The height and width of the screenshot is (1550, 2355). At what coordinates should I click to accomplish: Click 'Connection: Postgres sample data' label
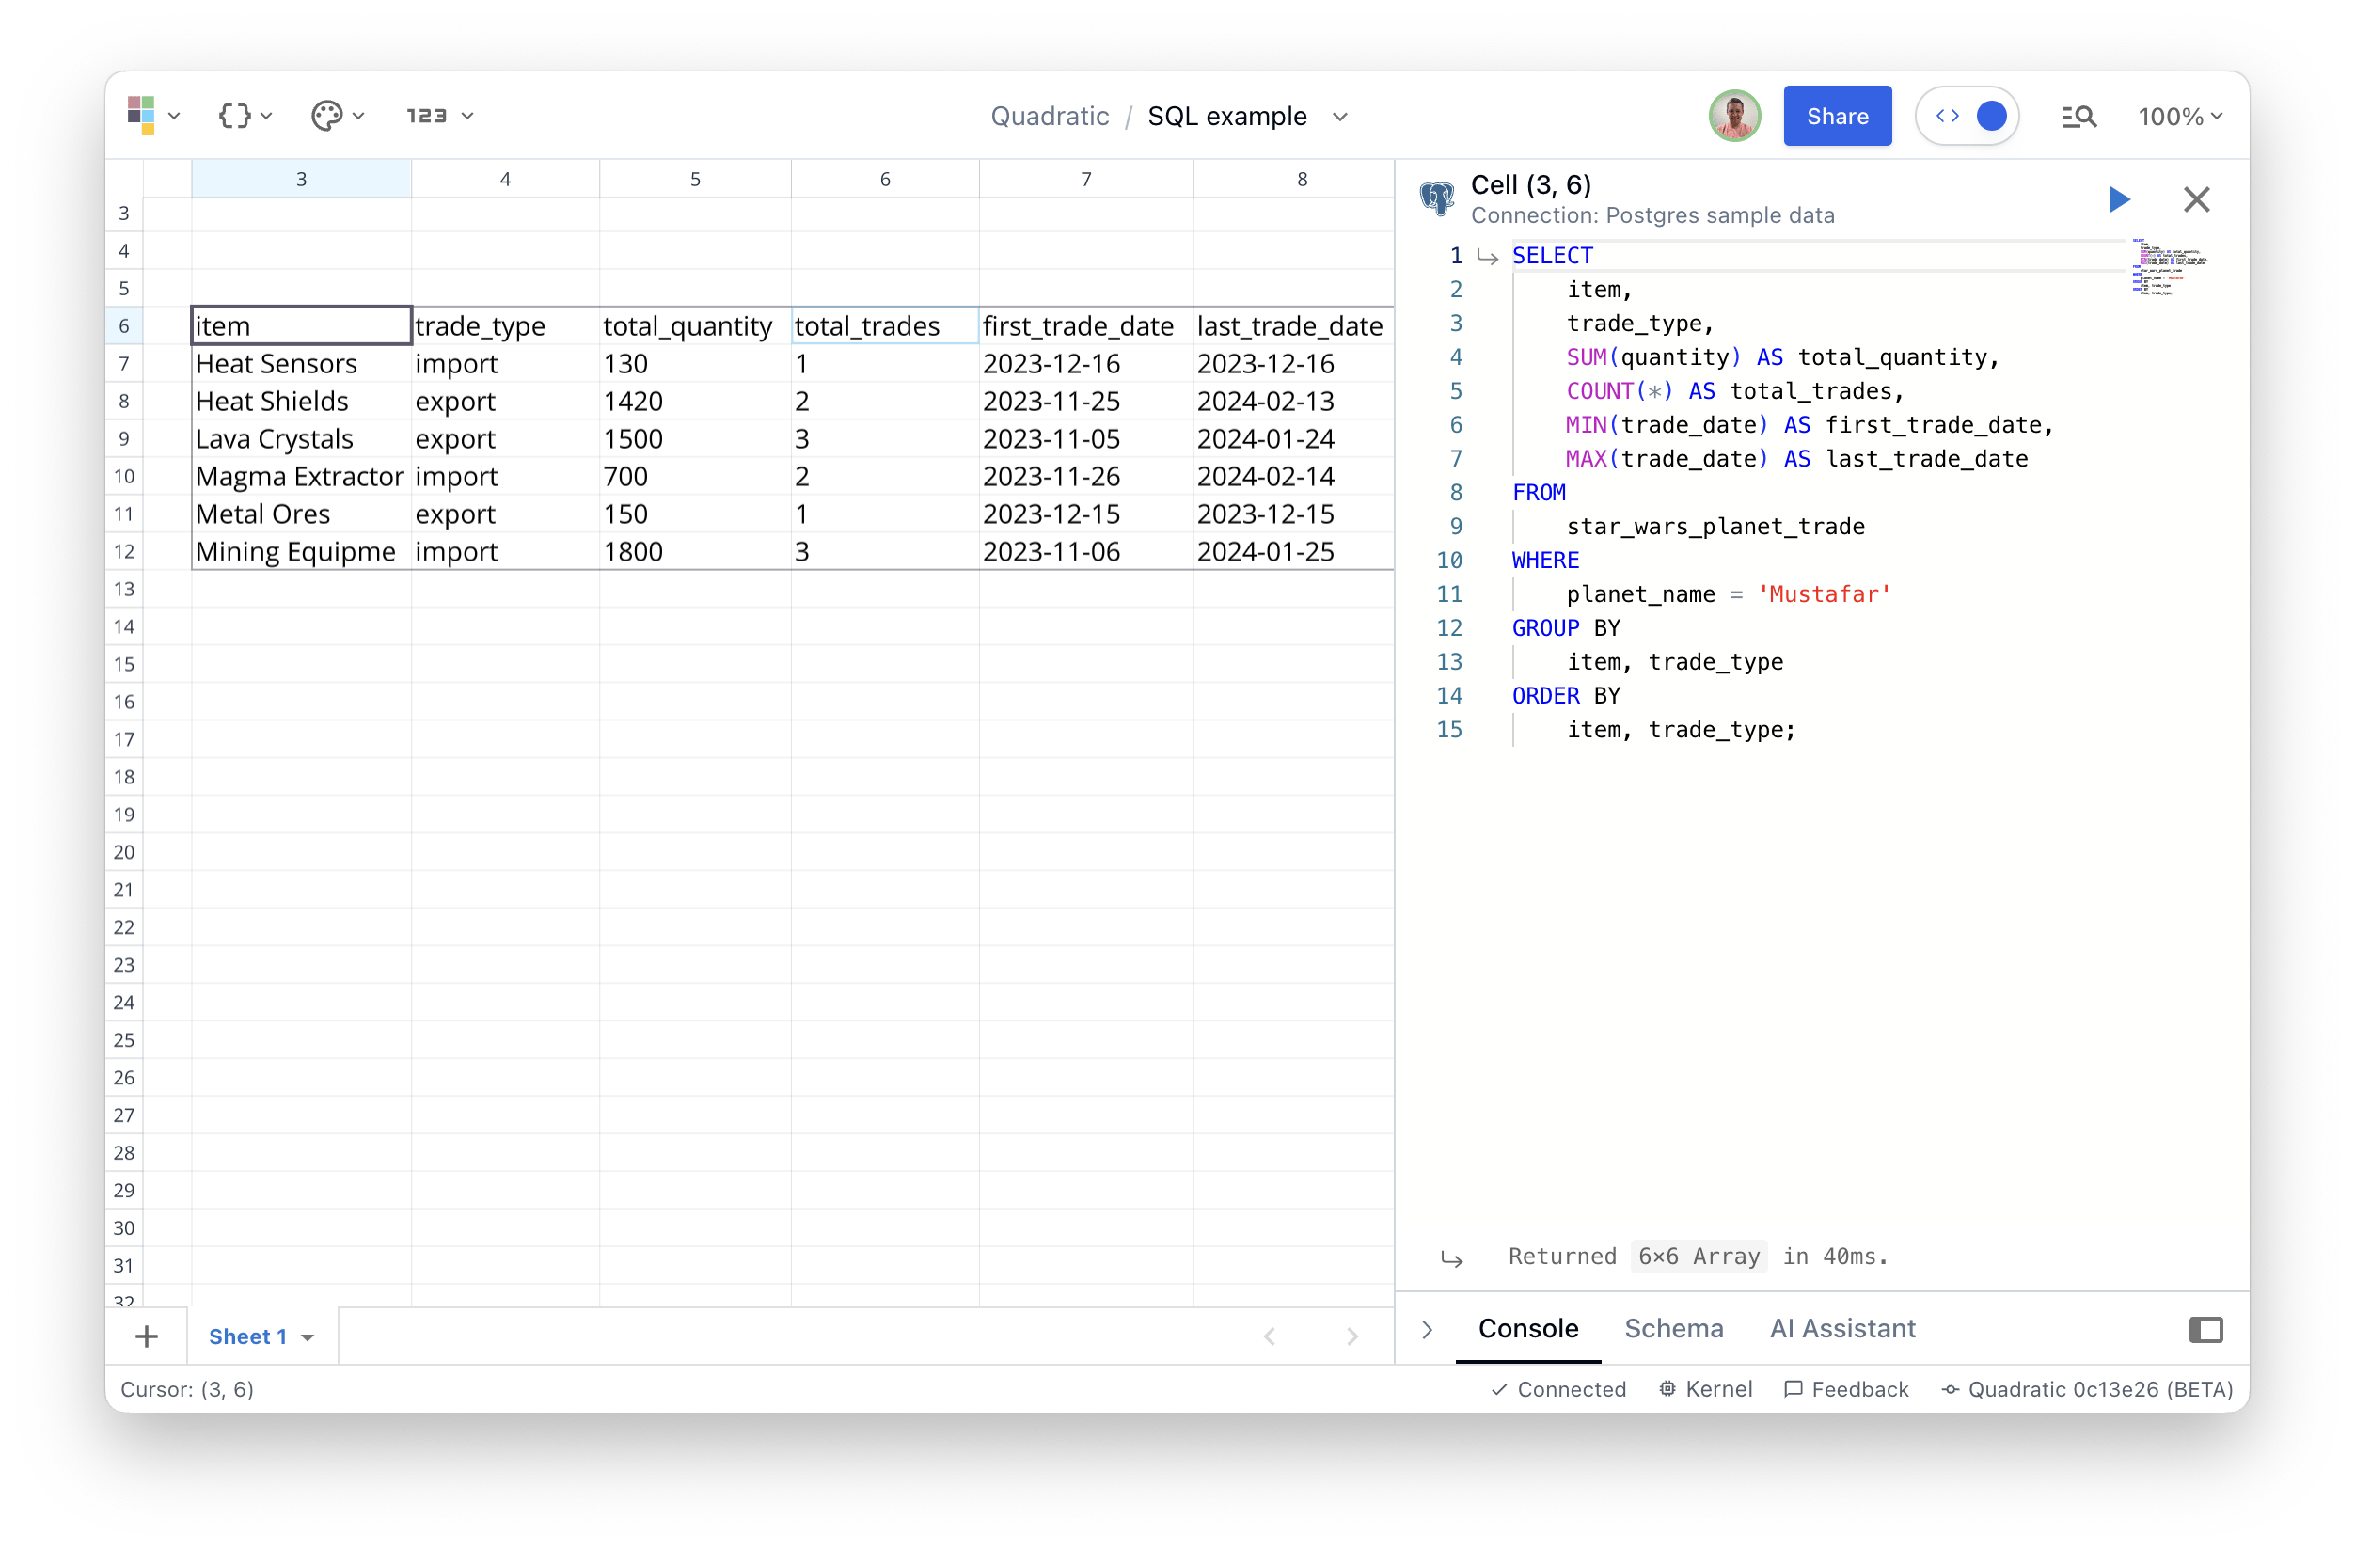tap(1652, 214)
